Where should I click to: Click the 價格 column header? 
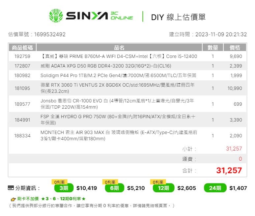tap(235, 48)
